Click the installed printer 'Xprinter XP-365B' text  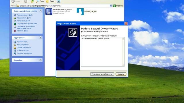tap(96, 38)
